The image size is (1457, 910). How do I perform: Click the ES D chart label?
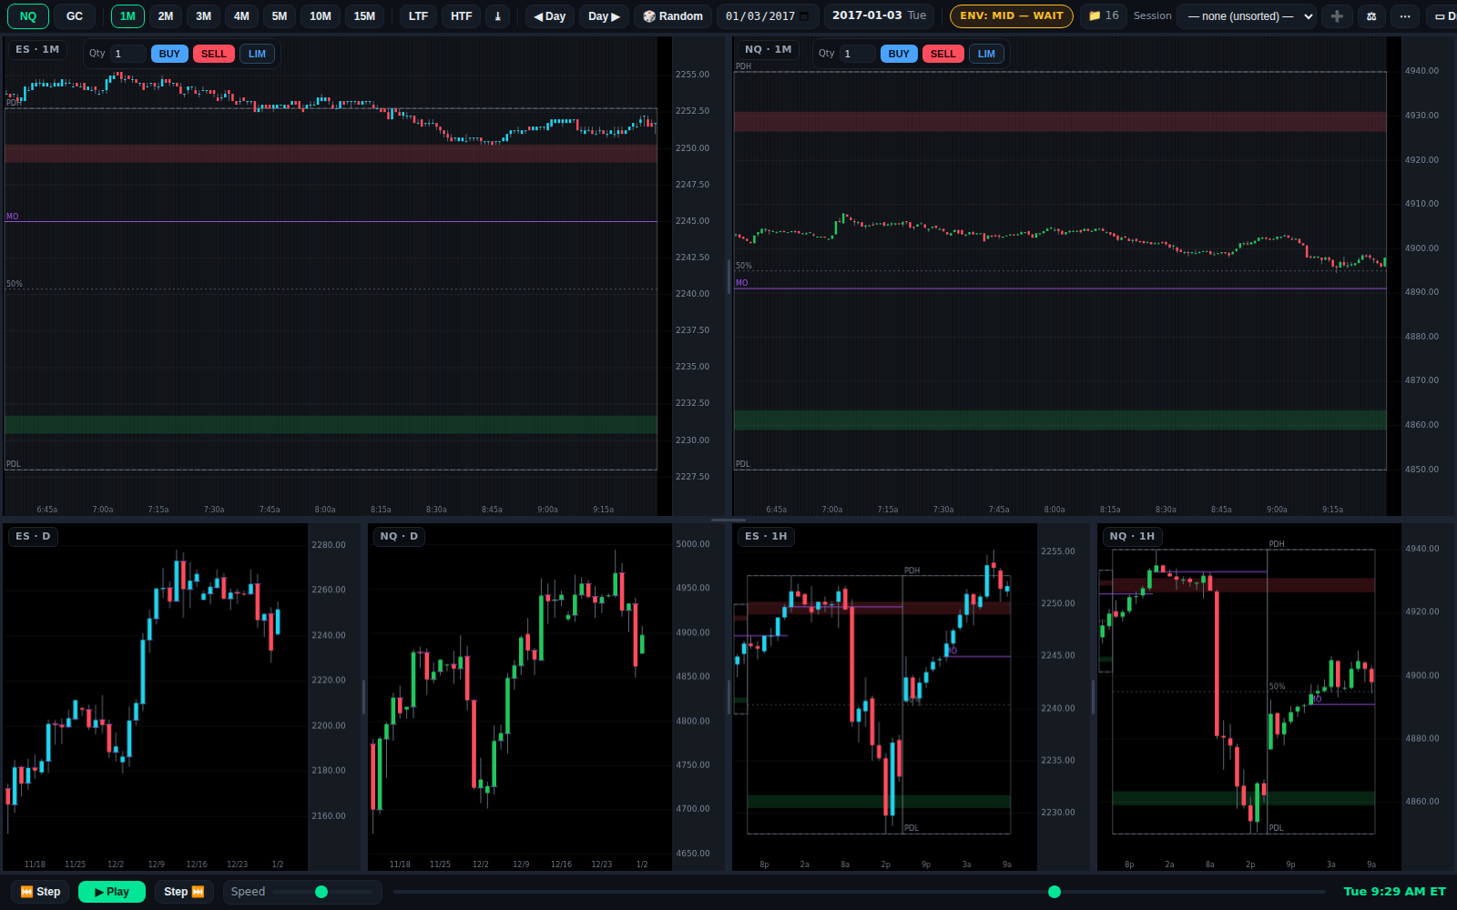[x=34, y=536]
